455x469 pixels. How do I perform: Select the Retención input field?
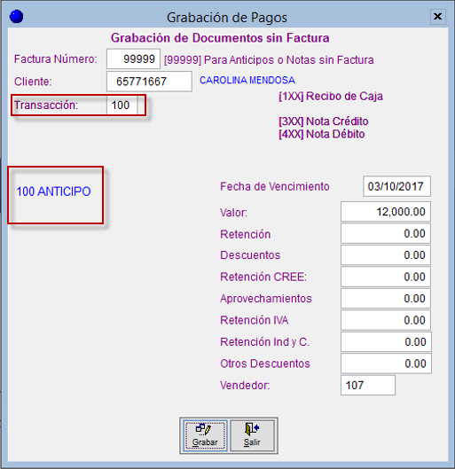[x=386, y=233]
